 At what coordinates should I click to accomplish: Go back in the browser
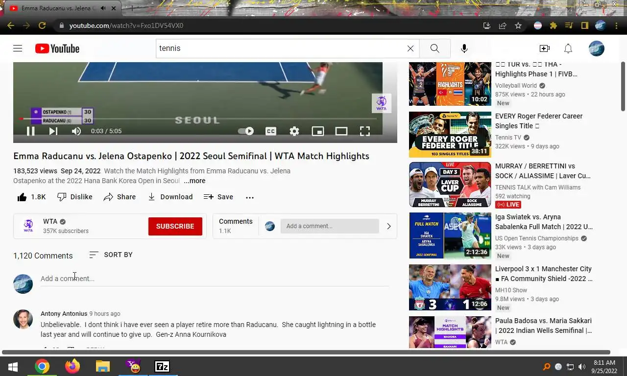point(11,25)
